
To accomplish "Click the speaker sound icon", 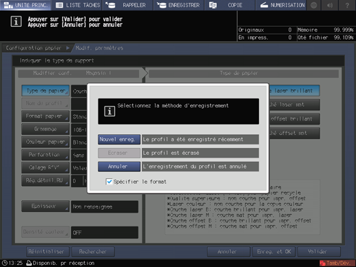I will point(330,5).
